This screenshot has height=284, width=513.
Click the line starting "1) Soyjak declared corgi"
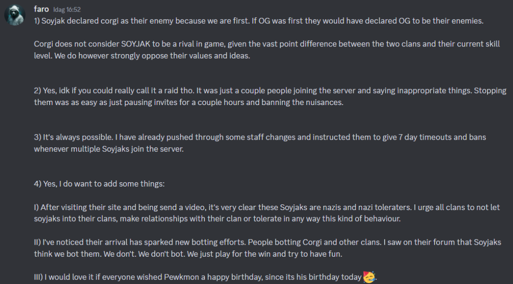point(258,21)
